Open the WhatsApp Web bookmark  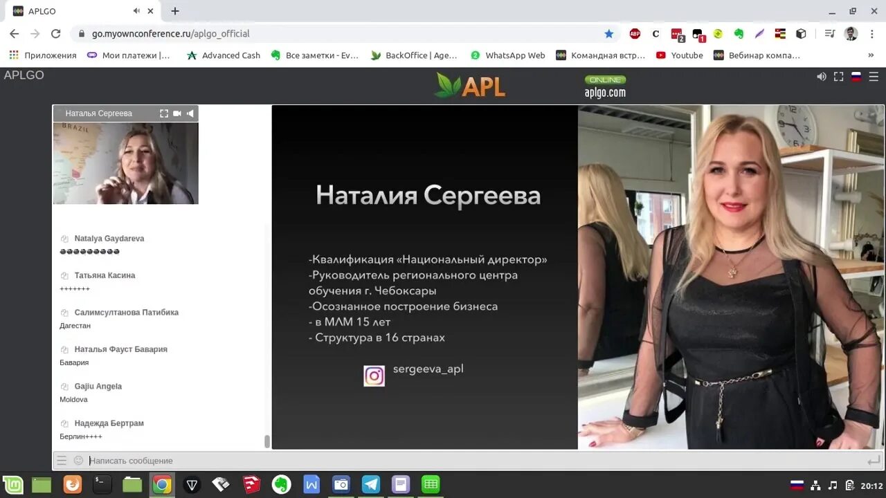(x=507, y=55)
